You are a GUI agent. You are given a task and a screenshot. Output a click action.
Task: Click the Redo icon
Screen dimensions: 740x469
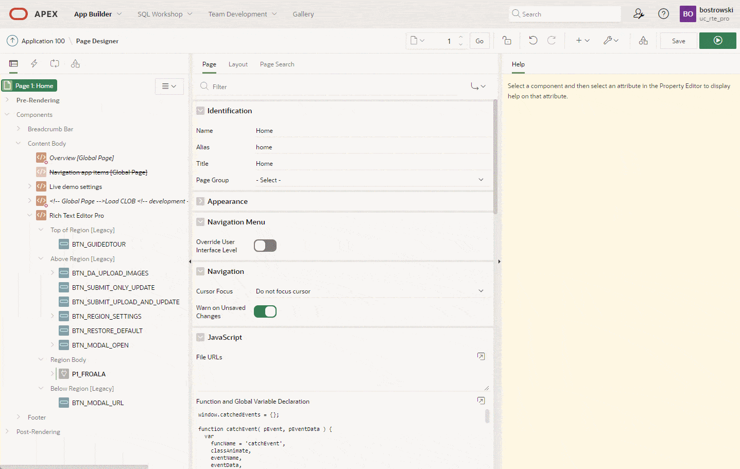[x=552, y=41]
